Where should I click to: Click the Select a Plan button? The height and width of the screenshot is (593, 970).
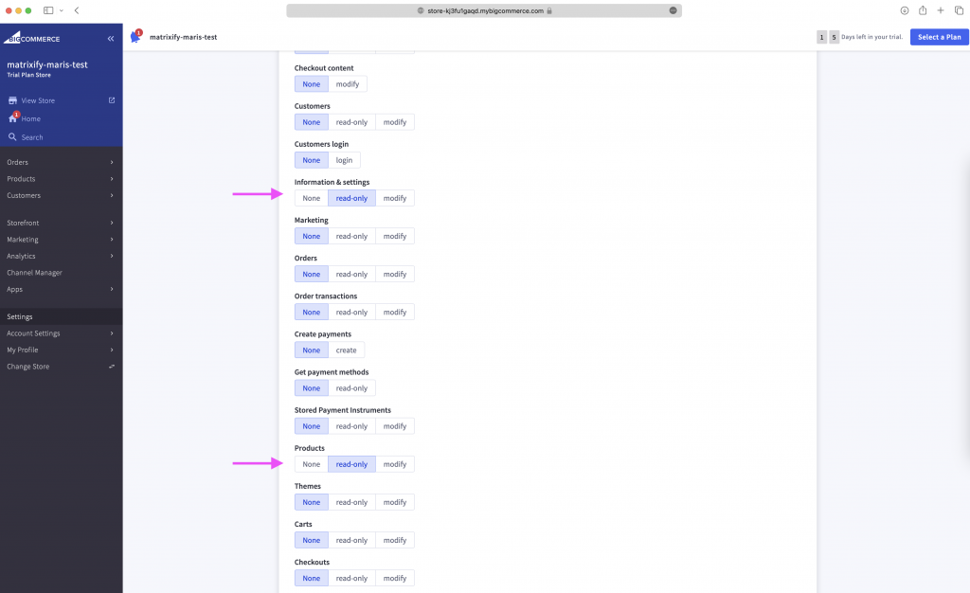pyautogui.click(x=937, y=36)
